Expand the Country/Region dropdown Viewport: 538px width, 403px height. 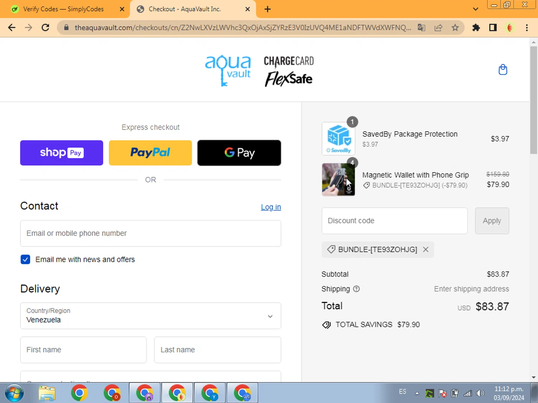tap(151, 316)
